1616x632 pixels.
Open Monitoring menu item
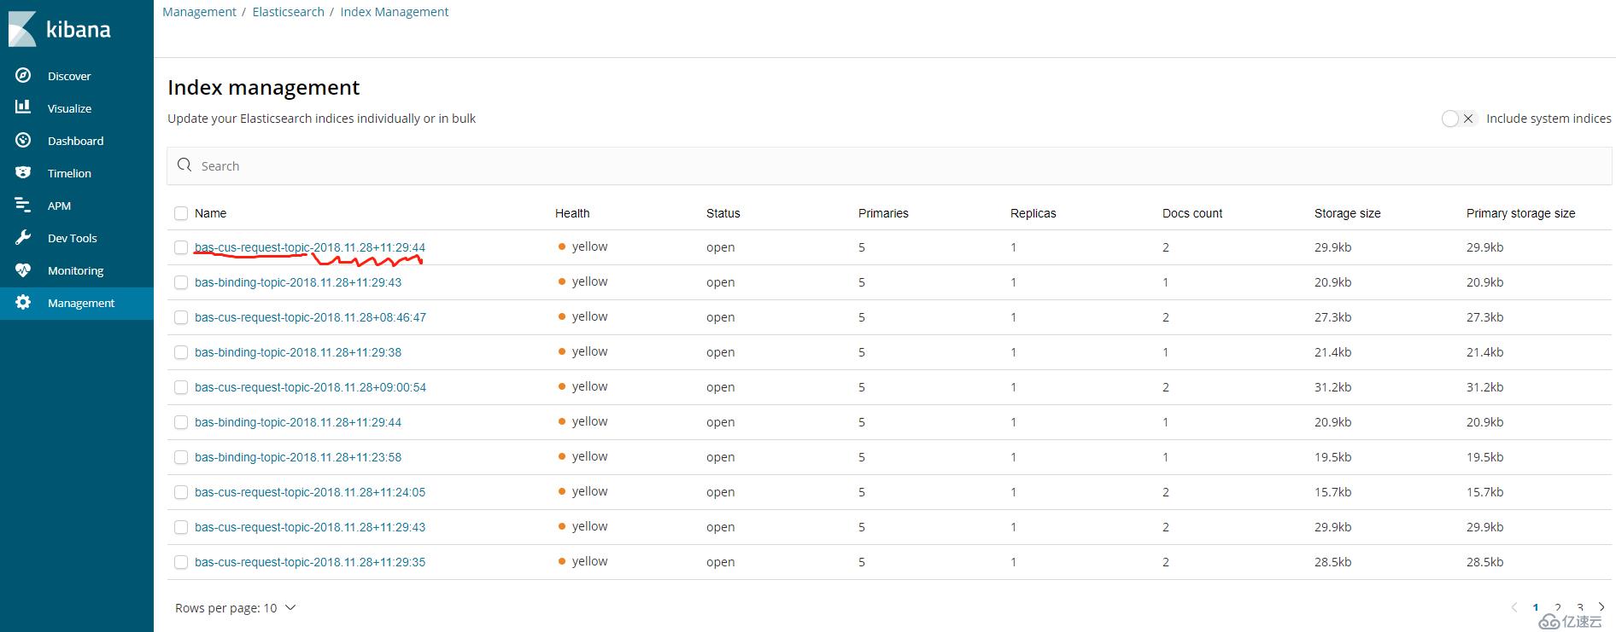coord(75,270)
